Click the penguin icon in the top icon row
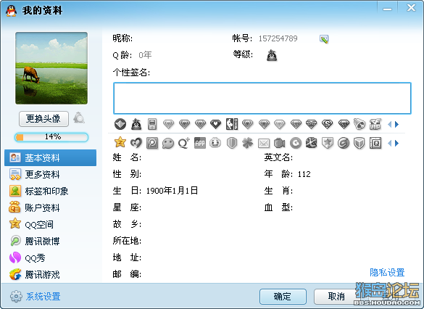Viewport: 424px width, 309px height. pos(136,124)
